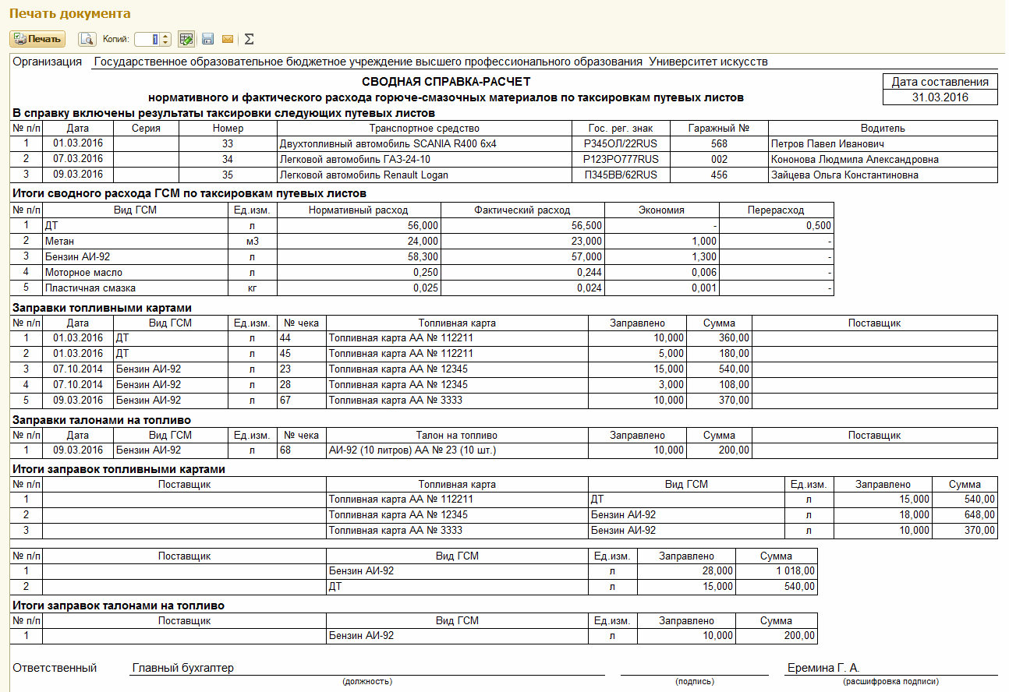Click the organization name Университет искусств text
This screenshot has width=1009, height=692.
point(708,62)
